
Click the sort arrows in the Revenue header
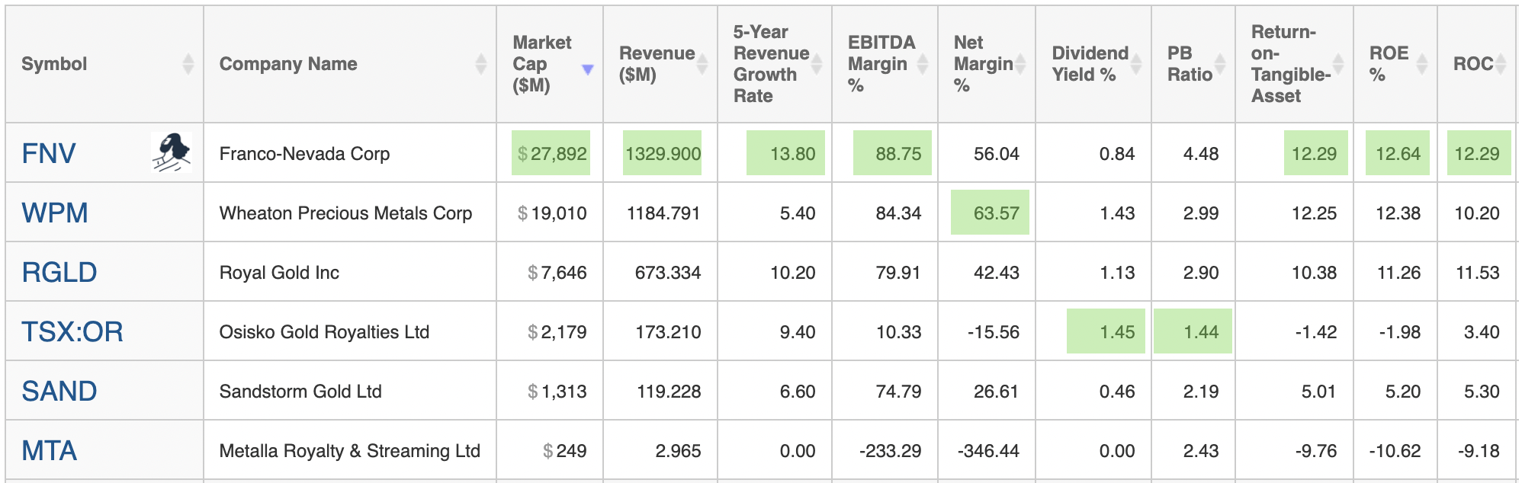coord(702,64)
